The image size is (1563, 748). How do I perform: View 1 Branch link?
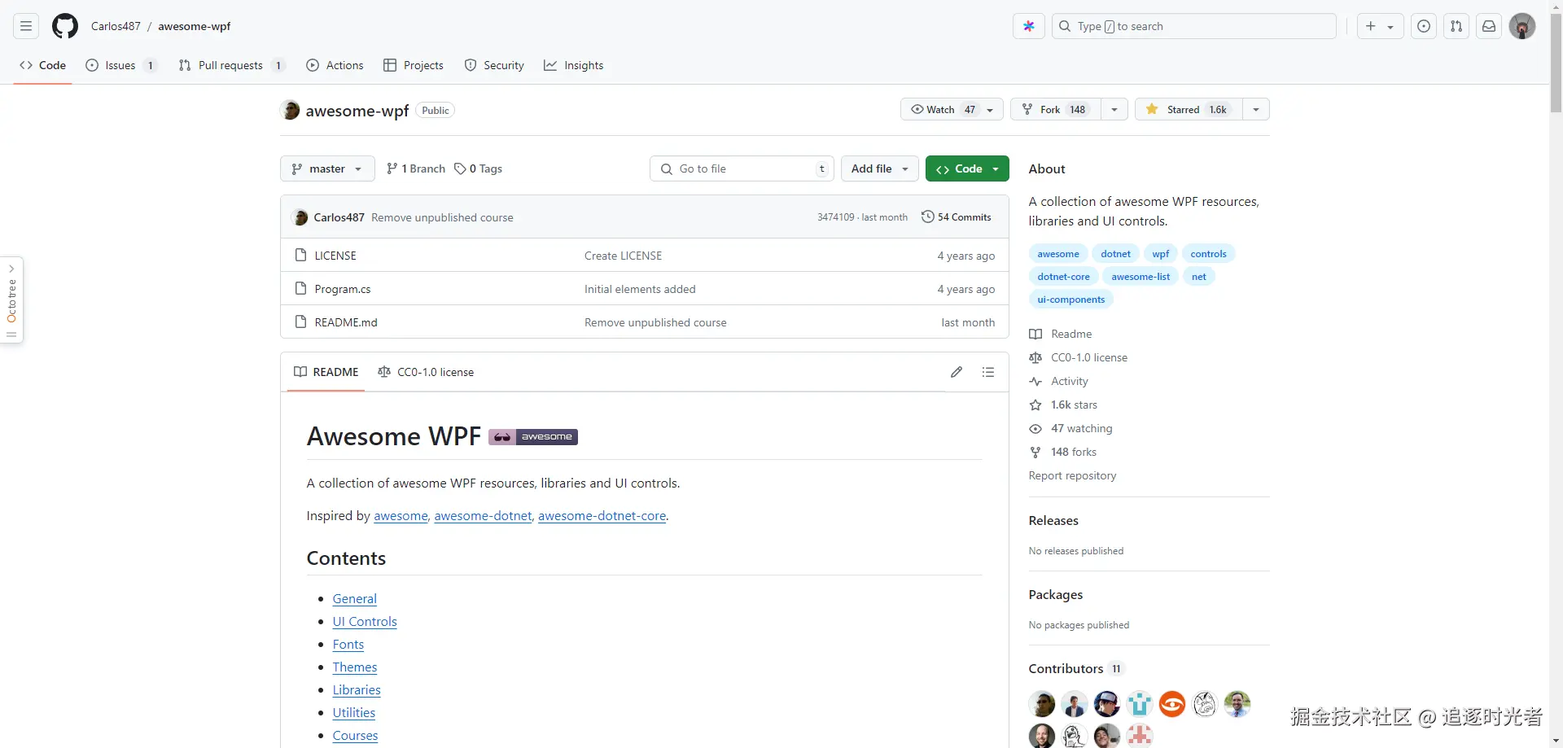416,168
